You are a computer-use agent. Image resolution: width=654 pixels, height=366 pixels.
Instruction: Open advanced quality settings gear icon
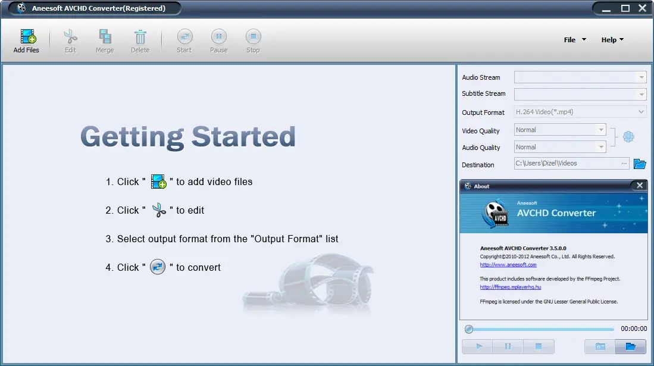click(x=628, y=136)
